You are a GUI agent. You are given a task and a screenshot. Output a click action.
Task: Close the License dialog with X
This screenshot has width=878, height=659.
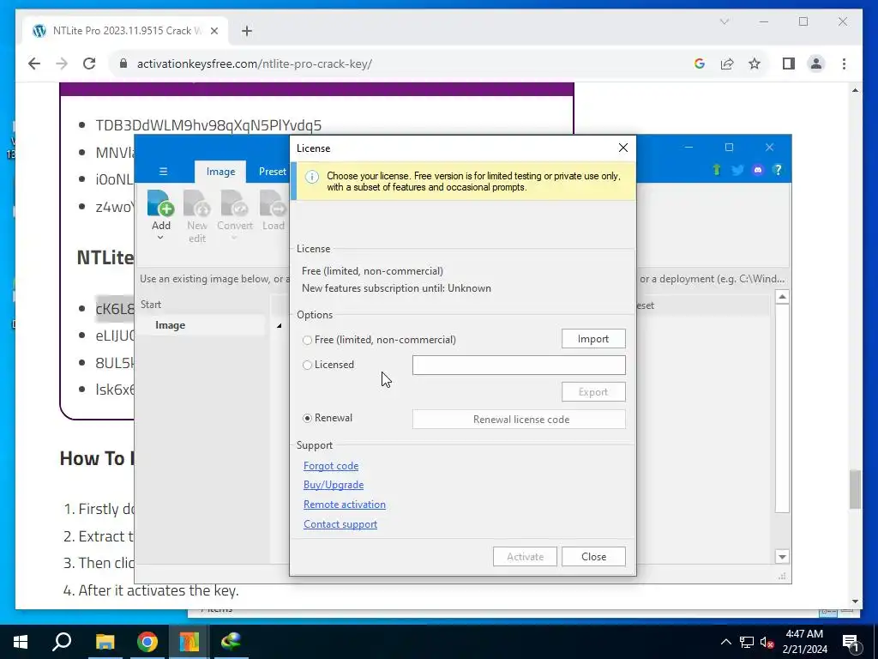point(622,148)
